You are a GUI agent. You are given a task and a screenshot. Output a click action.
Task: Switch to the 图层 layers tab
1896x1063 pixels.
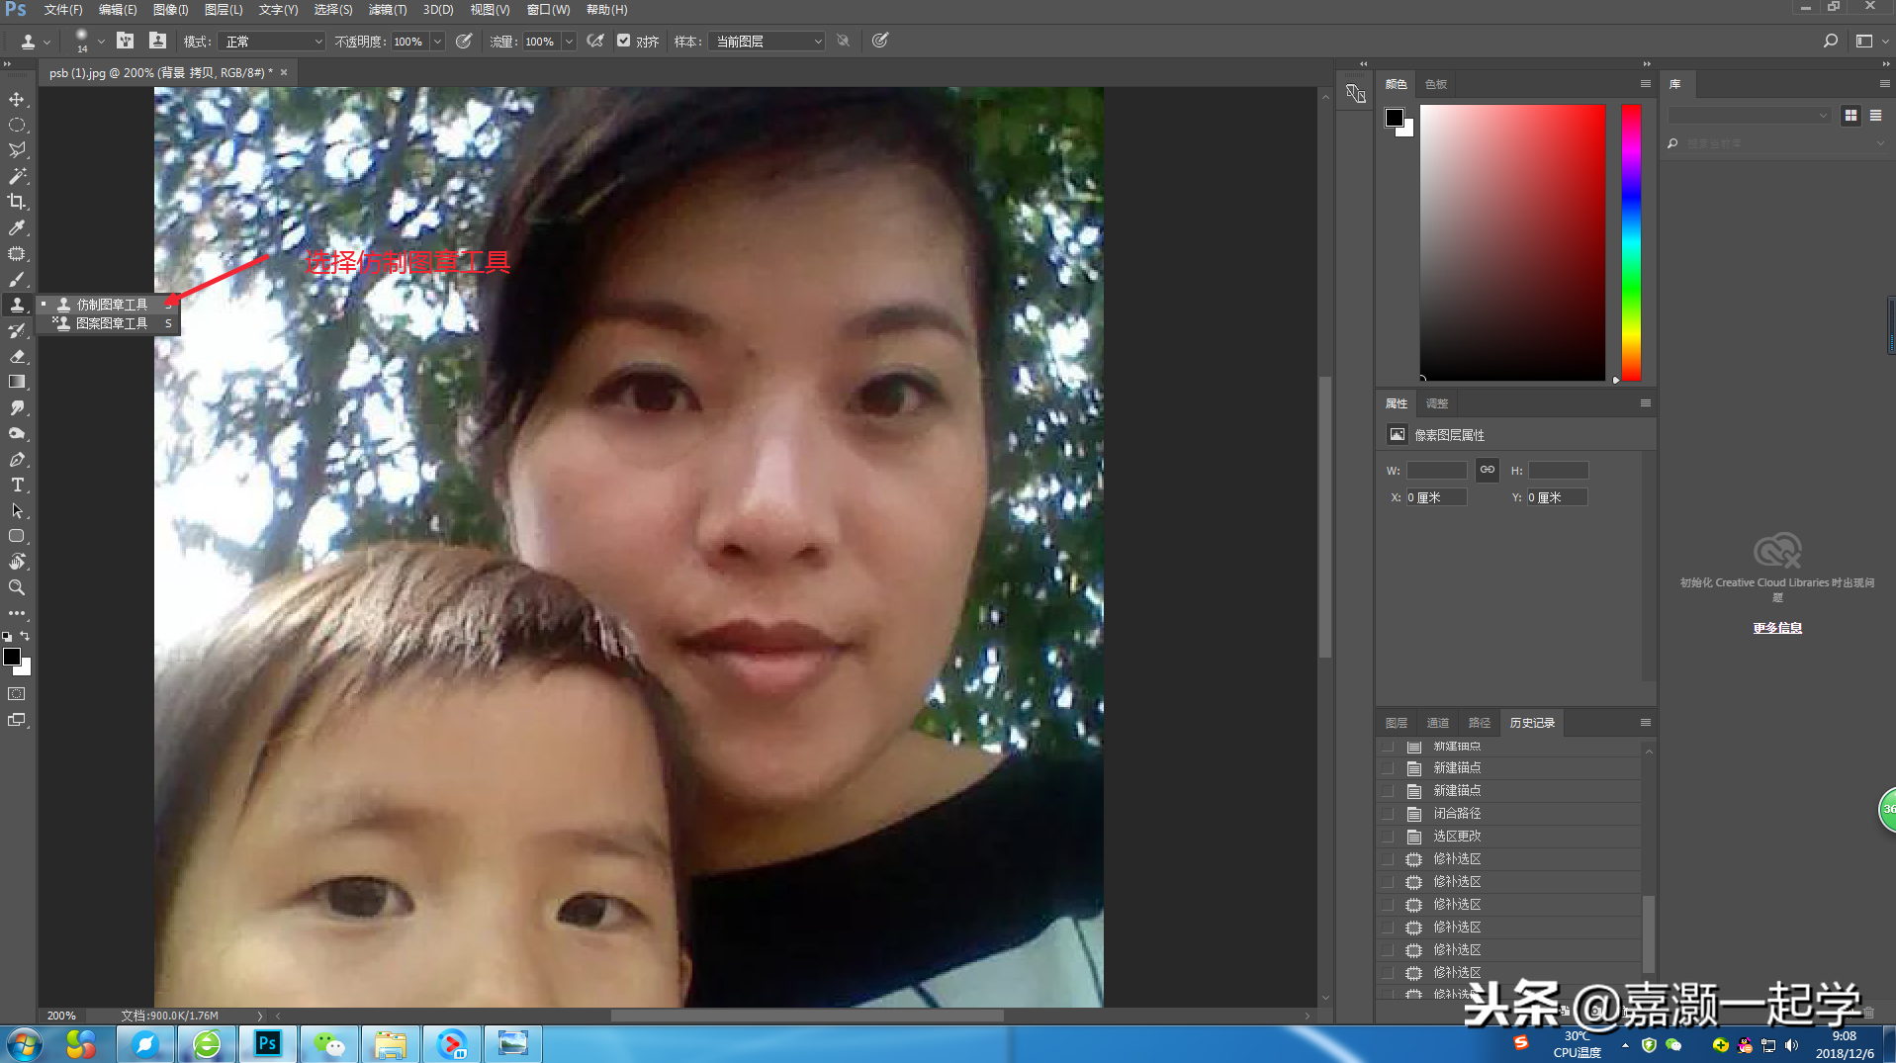tap(1397, 723)
